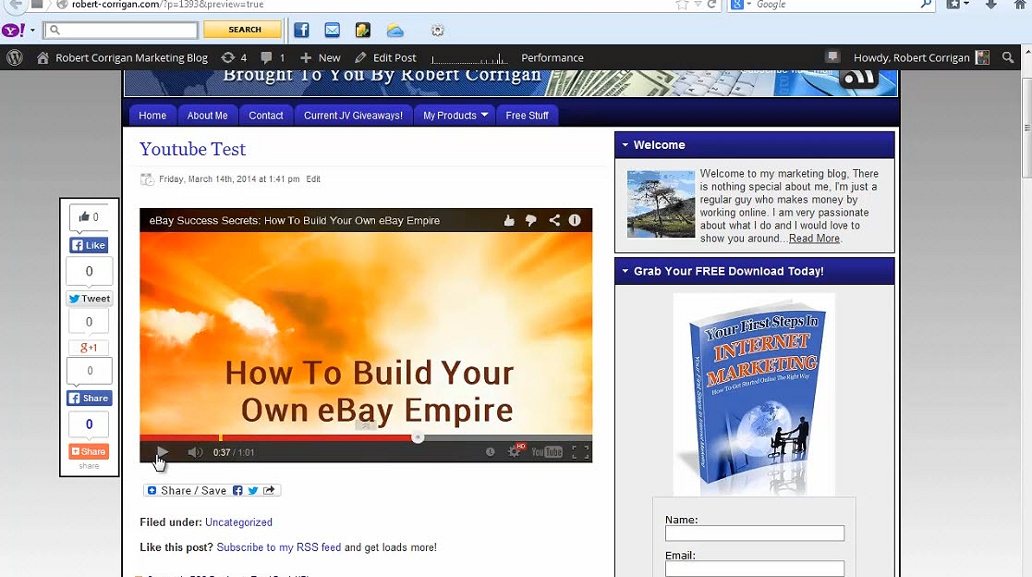The height and width of the screenshot is (577, 1032).
Task: Click the admin bar search magnifier
Action: (1008, 58)
